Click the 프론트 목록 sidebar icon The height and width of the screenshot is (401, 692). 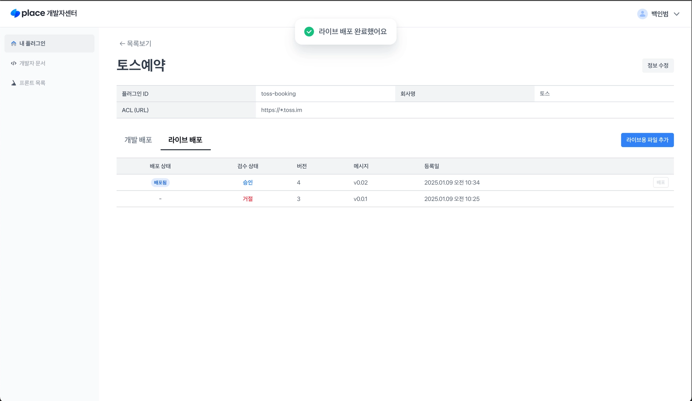[x=14, y=83]
